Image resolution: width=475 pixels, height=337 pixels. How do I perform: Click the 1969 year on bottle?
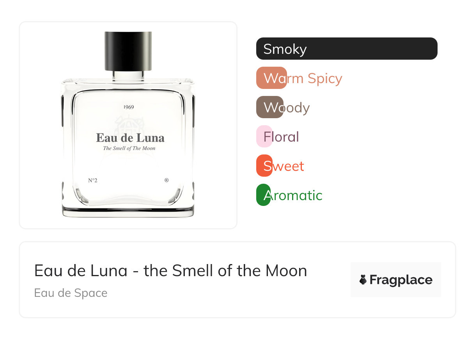click(129, 107)
